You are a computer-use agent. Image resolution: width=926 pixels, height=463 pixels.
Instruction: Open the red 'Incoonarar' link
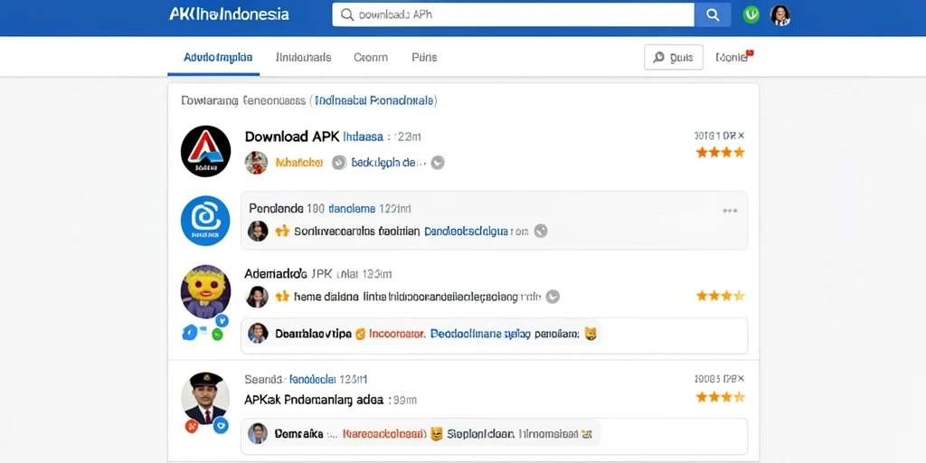point(397,335)
